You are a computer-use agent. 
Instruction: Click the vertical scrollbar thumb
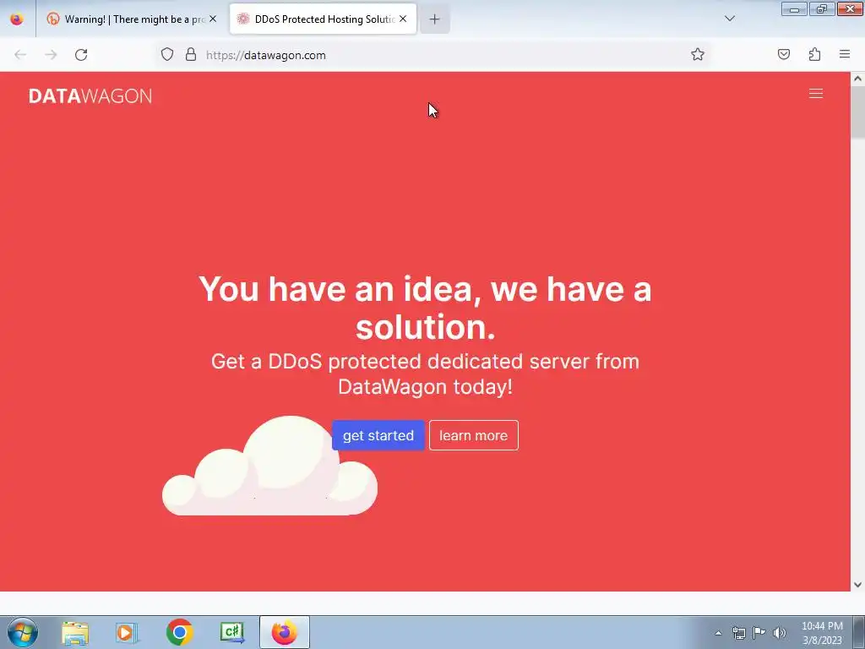(x=857, y=112)
